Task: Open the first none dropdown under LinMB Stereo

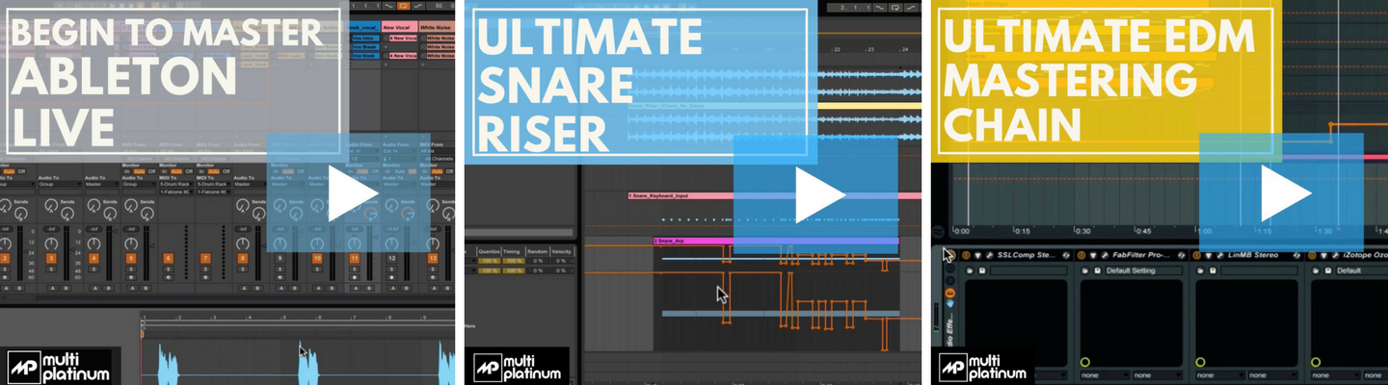Action: [1221, 375]
